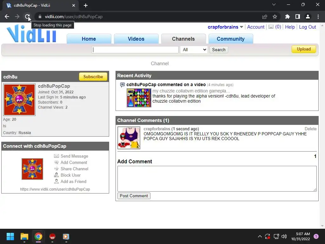
Task: Click the crapforbrains comment avatar
Action: click(x=129, y=138)
